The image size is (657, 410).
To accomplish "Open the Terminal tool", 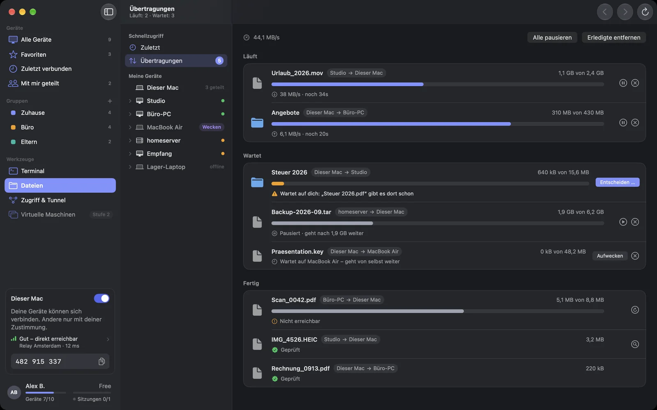I will (60, 171).
